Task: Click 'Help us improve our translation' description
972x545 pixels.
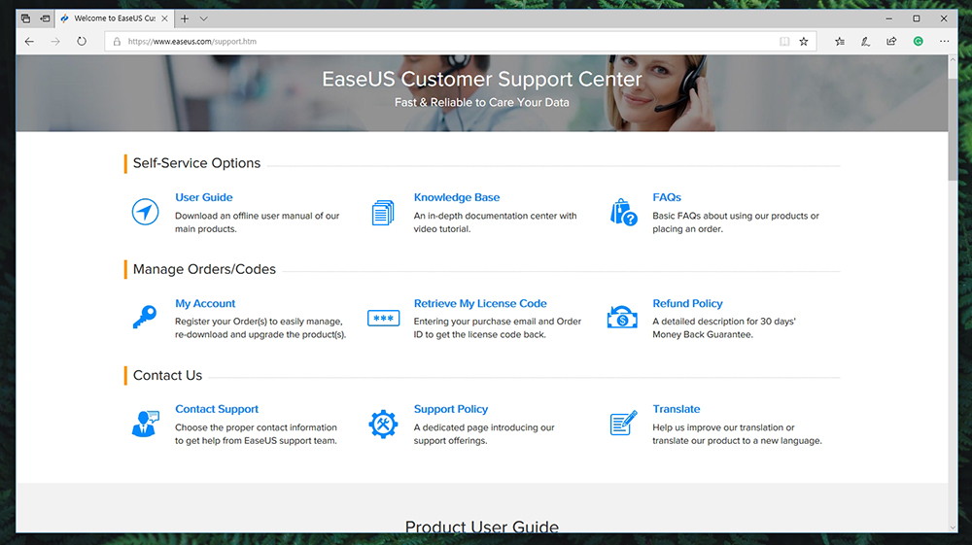Action: coord(737,433)
